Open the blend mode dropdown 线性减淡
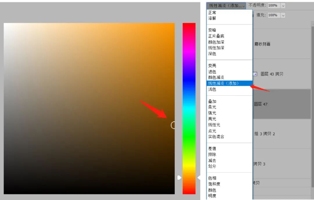The image size is (314, 200). coord(226,6)
